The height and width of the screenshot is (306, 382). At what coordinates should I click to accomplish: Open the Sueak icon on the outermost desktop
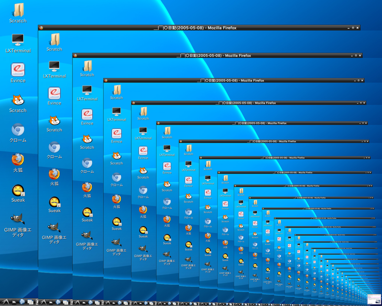point(18,191)
